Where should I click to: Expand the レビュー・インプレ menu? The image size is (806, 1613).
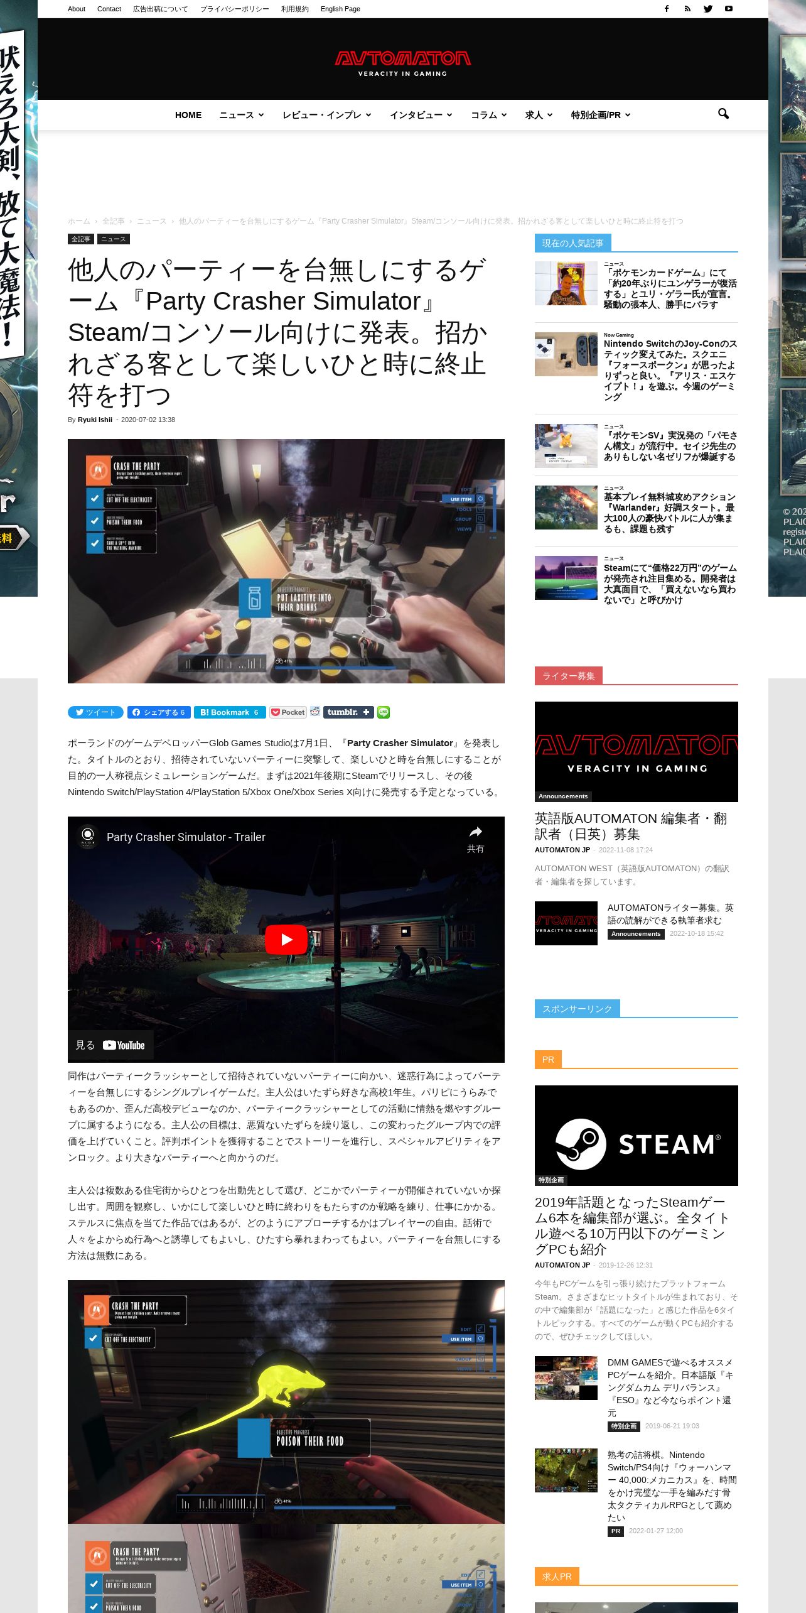pyautogui.click(x=326, y=115)
